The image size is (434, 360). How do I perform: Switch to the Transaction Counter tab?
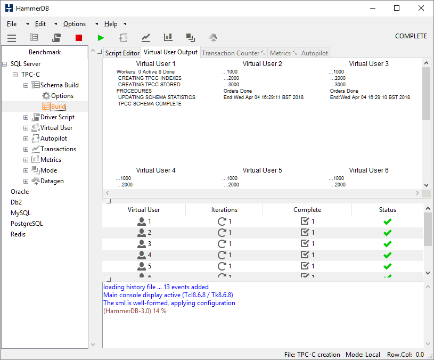click(x=234, y=53)
